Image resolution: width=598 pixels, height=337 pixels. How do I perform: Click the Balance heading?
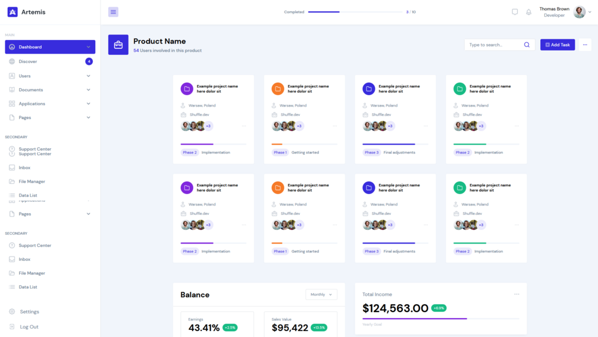click(195, 295)
